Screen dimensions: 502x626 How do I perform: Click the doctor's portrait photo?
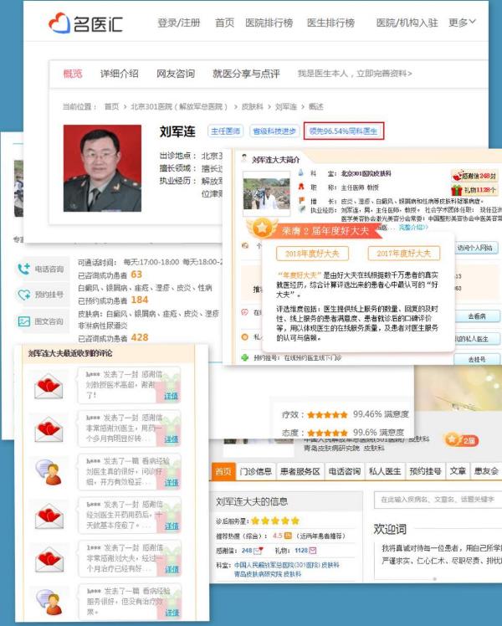point(102,168)
